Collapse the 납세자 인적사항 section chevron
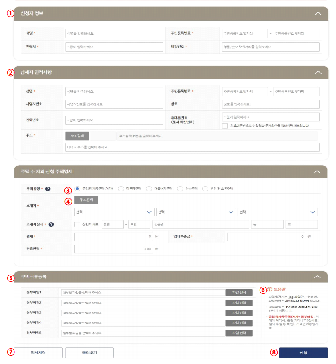The width and height of the screenshot is (336, 364). point(318,73)
